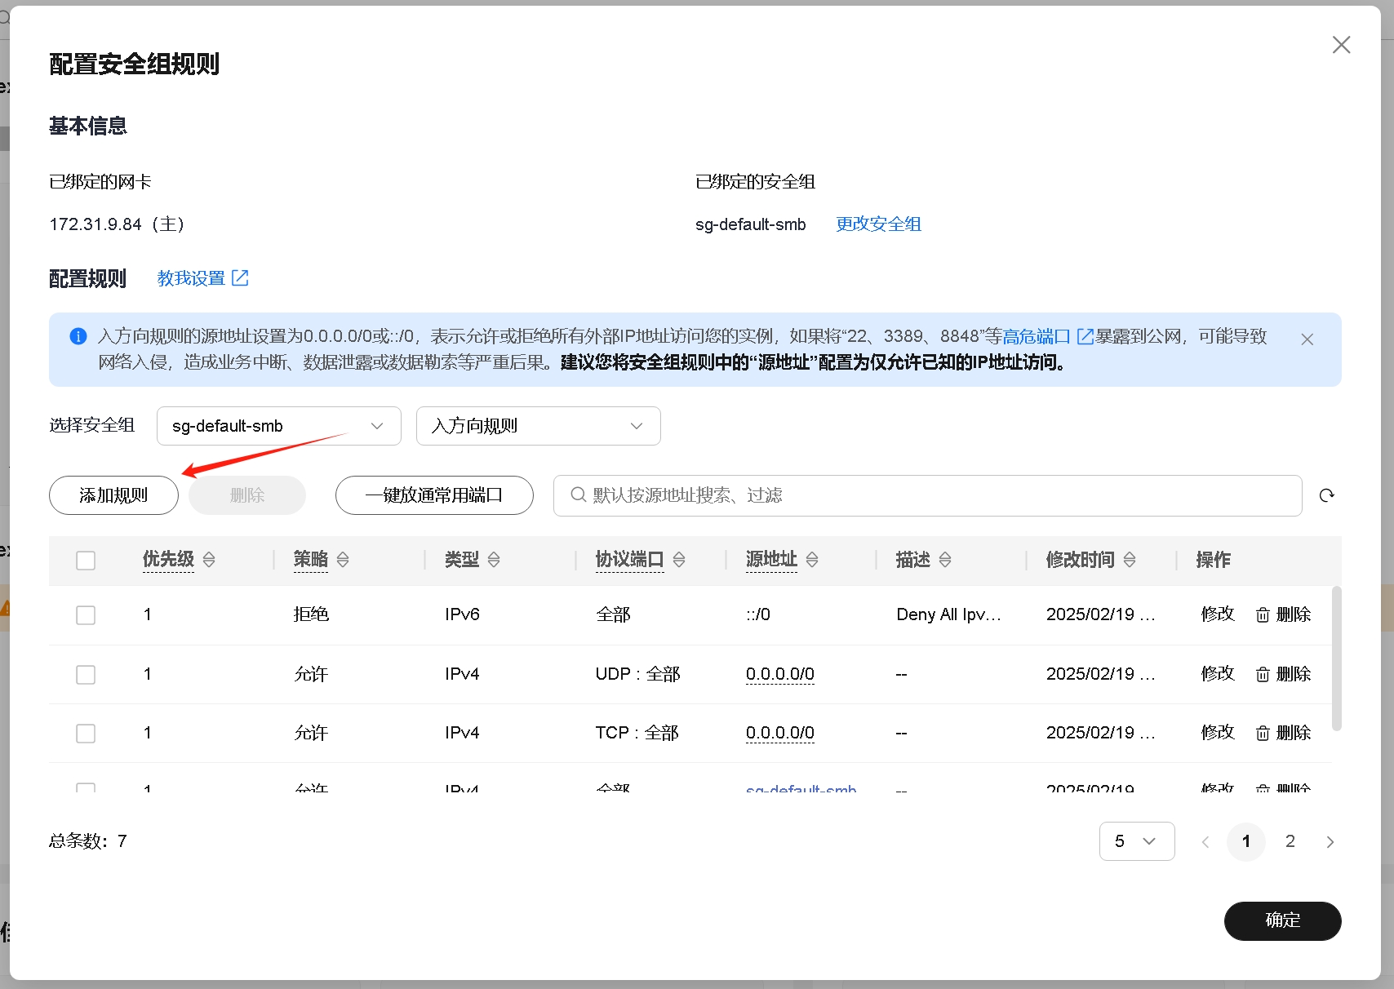The image size is (1394, 989).
Task: Open the 更改安全组 link
Action: click(878, 224)
